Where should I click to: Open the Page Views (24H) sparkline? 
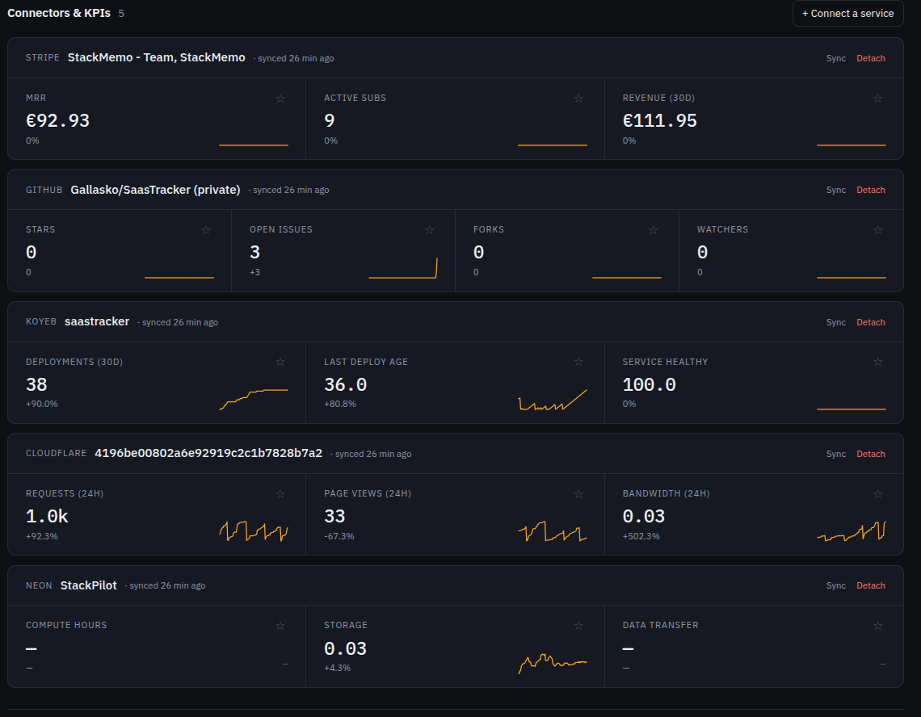pyautogui.click(x=553, y=530)
